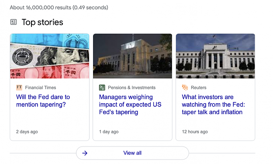The width and height of the screenshot is (273, 164).
Task: Click the Pensions & Investments logo icon
Action: pos(102,87)
